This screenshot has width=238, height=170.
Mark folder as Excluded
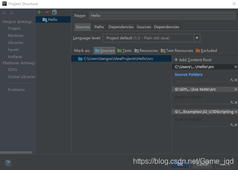[206, 51]
